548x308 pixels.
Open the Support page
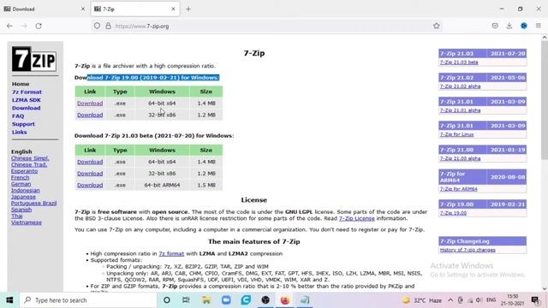pyautogui.click(x=23, y=124)
